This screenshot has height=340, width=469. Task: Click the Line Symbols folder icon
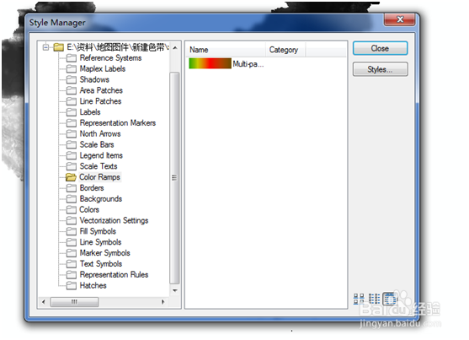pyautogui.click(x=72, y=242)
